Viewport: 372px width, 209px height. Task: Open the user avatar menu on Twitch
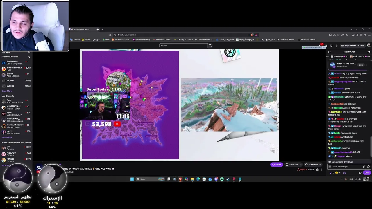369,46
